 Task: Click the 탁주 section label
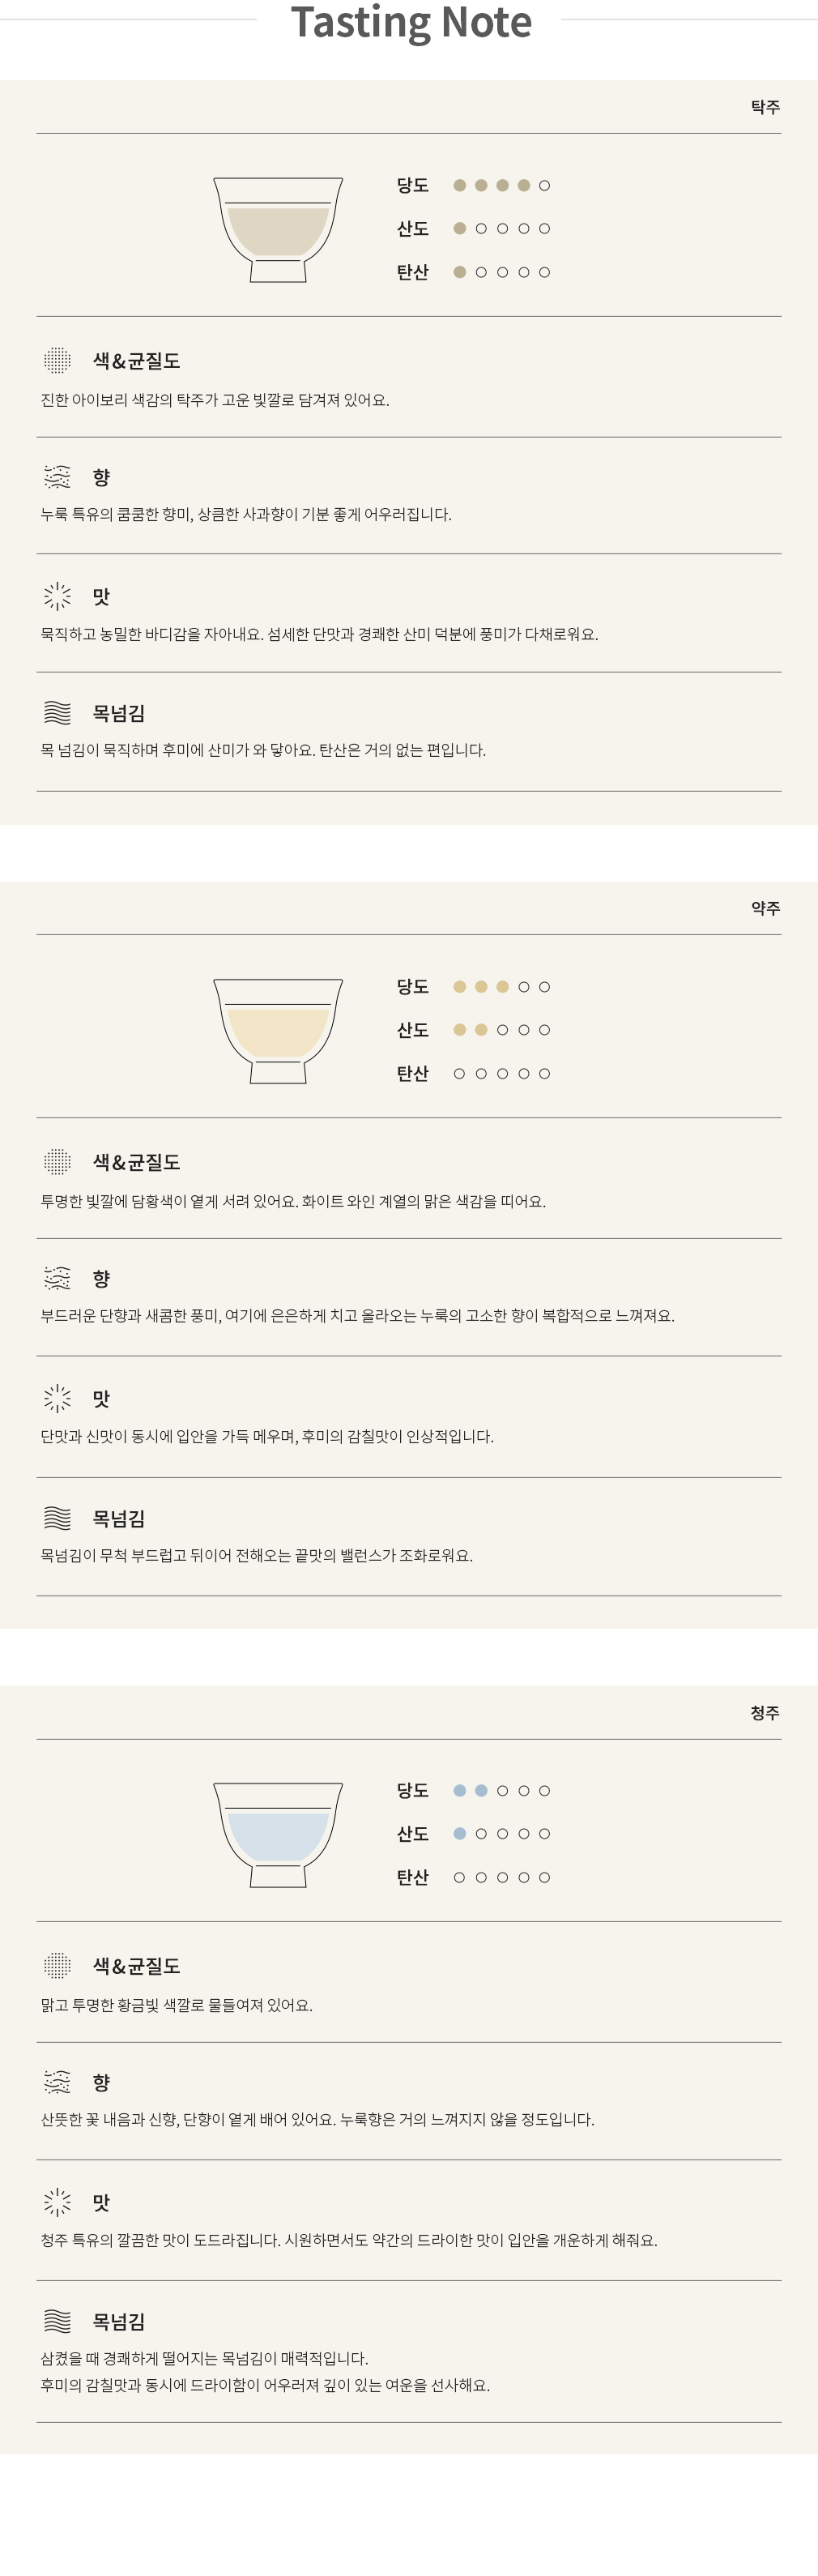click(x=765, y=107)
